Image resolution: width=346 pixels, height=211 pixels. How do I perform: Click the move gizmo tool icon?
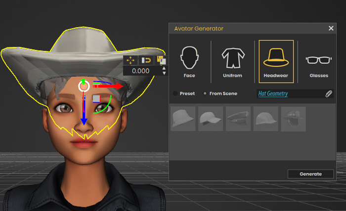[x=130, y=60]
